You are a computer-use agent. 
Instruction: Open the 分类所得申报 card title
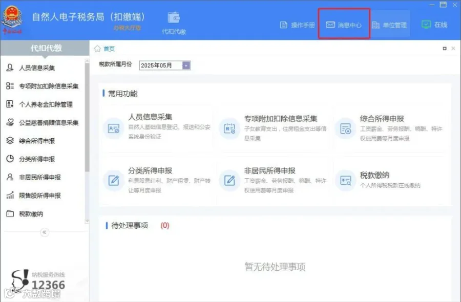150,170
